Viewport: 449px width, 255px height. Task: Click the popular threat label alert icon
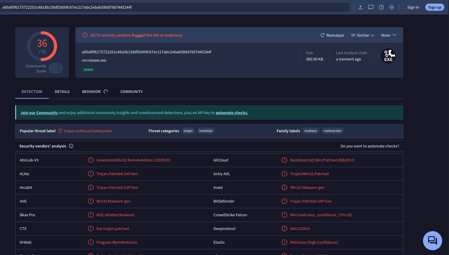tap(60, 131)
